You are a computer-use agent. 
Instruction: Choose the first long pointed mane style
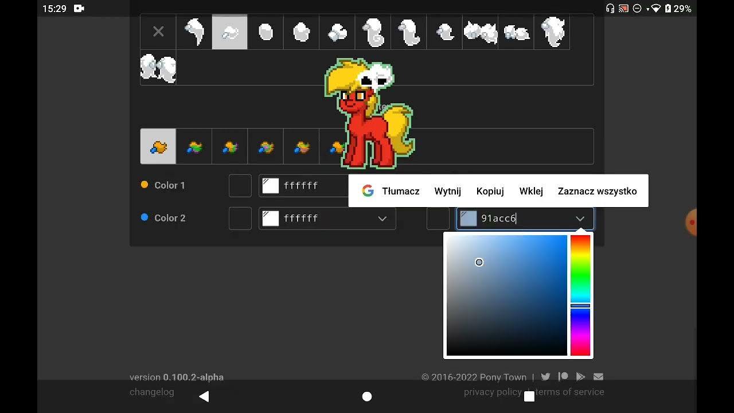coord(194,32)
